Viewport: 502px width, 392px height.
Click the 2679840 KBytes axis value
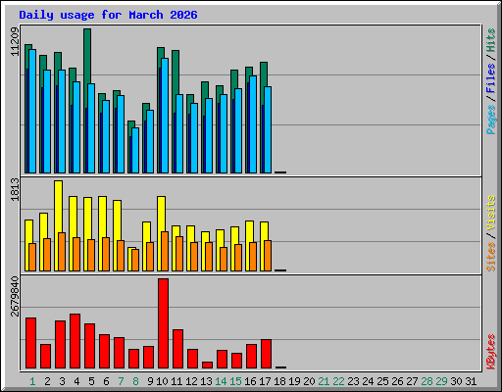(15, 297)
